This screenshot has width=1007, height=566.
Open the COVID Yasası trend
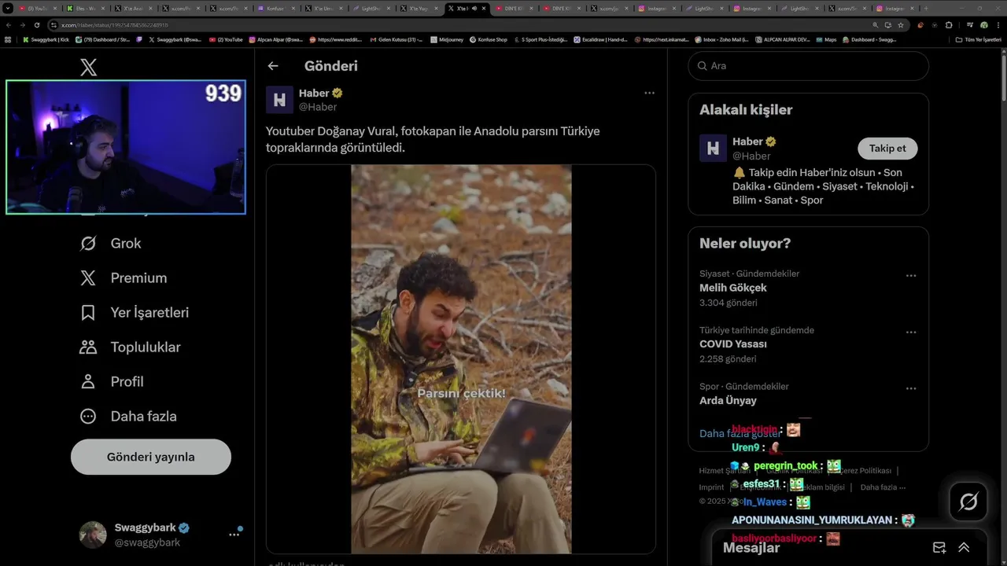click(x=733, y=344)
